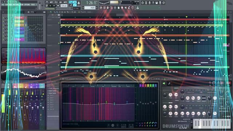Open the OPTIONS menu
Viewport: 233px width, 131px height.
pyautogui.click(x=27, y=5)
